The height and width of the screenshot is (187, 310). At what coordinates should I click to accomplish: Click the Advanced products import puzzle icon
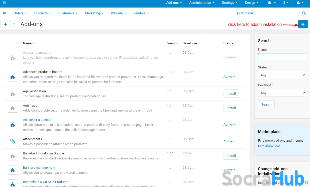point(13,77)
